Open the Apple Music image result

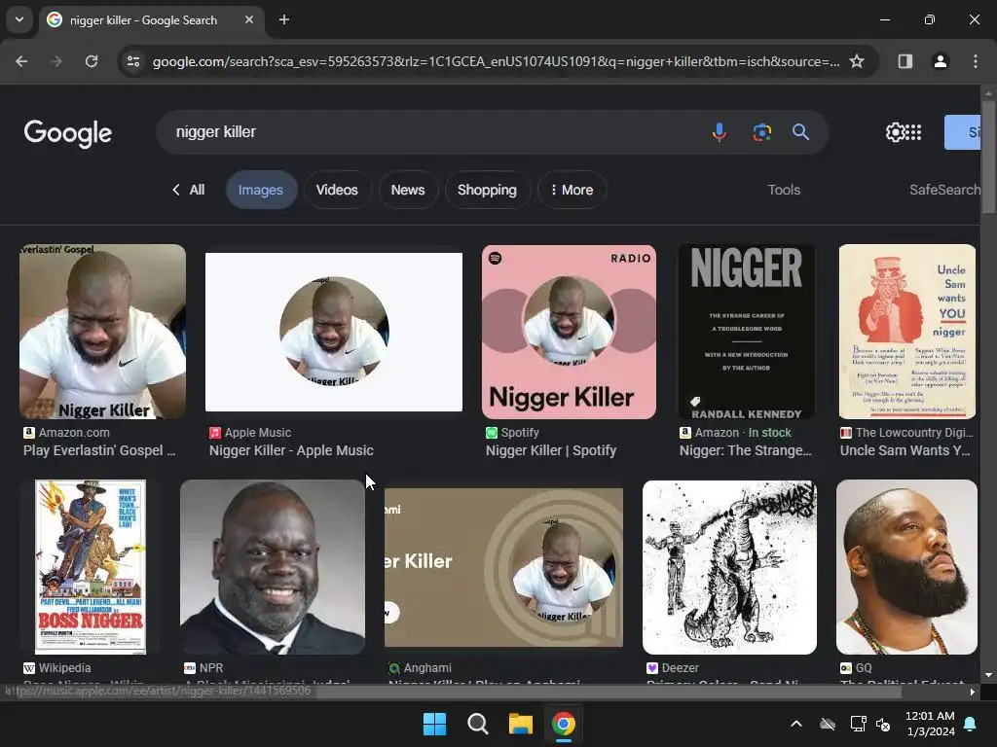[x=334, y=332]
